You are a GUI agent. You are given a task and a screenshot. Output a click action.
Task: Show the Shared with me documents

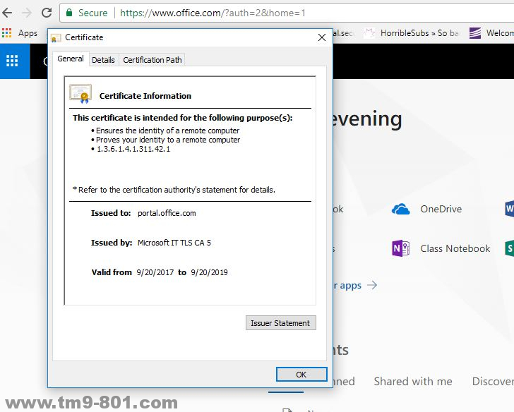[413, 381]
